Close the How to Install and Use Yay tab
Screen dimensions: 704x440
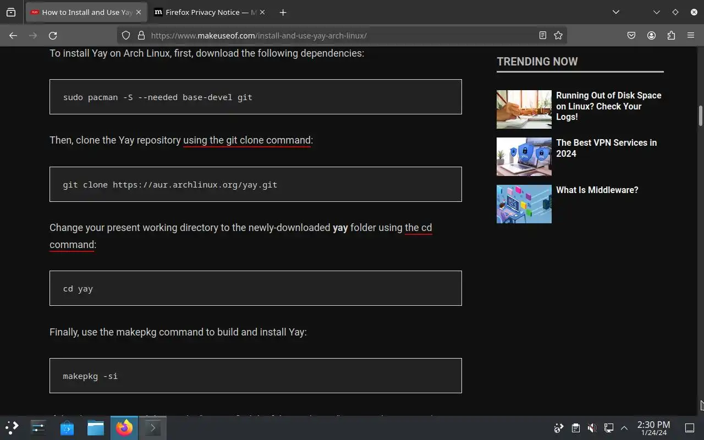[x=139, y=12]
